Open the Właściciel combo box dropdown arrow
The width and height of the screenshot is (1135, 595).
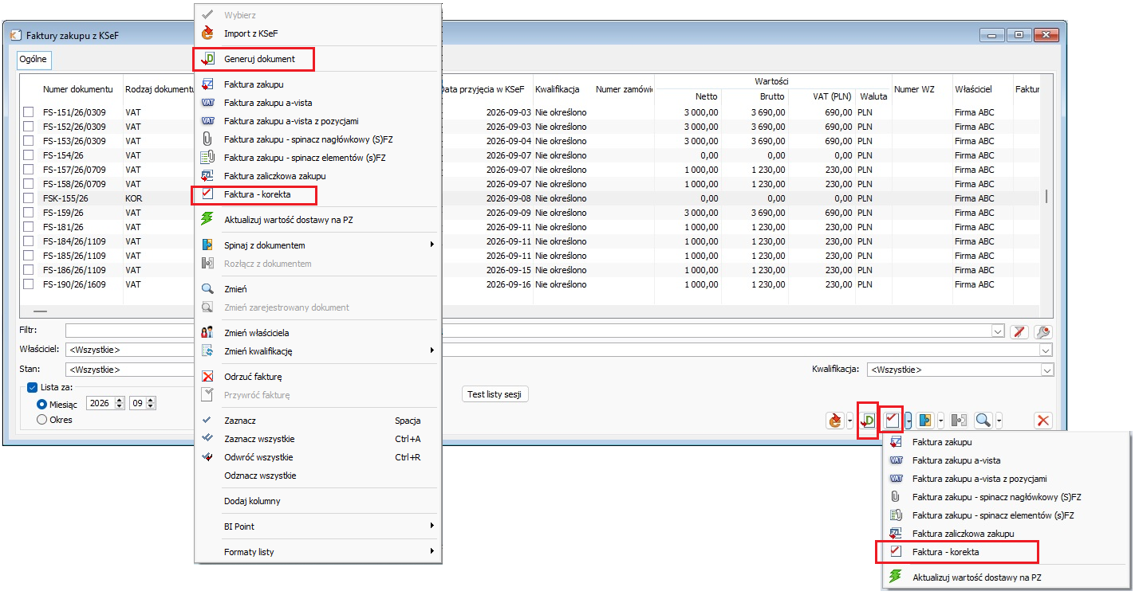tap(1046, 350)
